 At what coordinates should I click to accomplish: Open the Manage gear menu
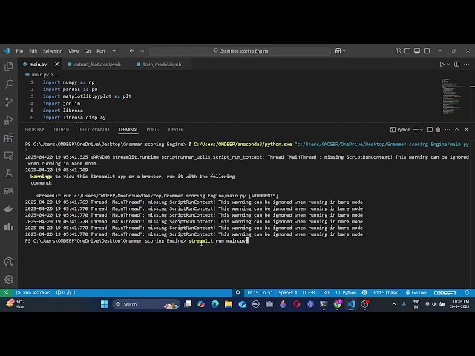click(9, 280)
